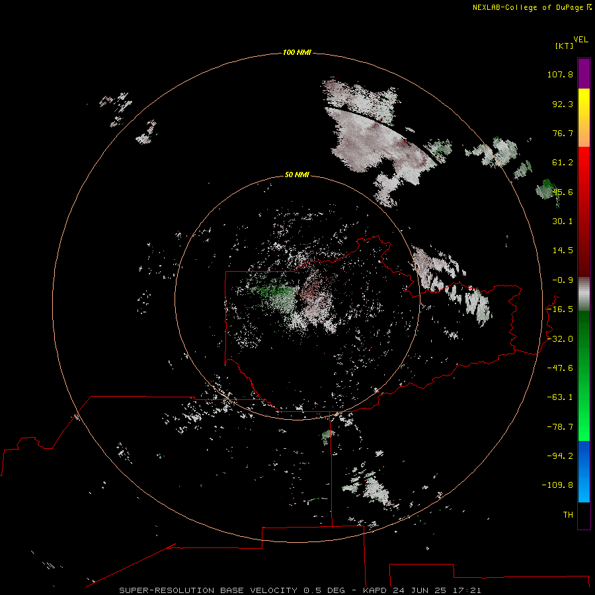Click the -78.7 velocity scale value
595x595 pixels.
(x=560, y=427)
